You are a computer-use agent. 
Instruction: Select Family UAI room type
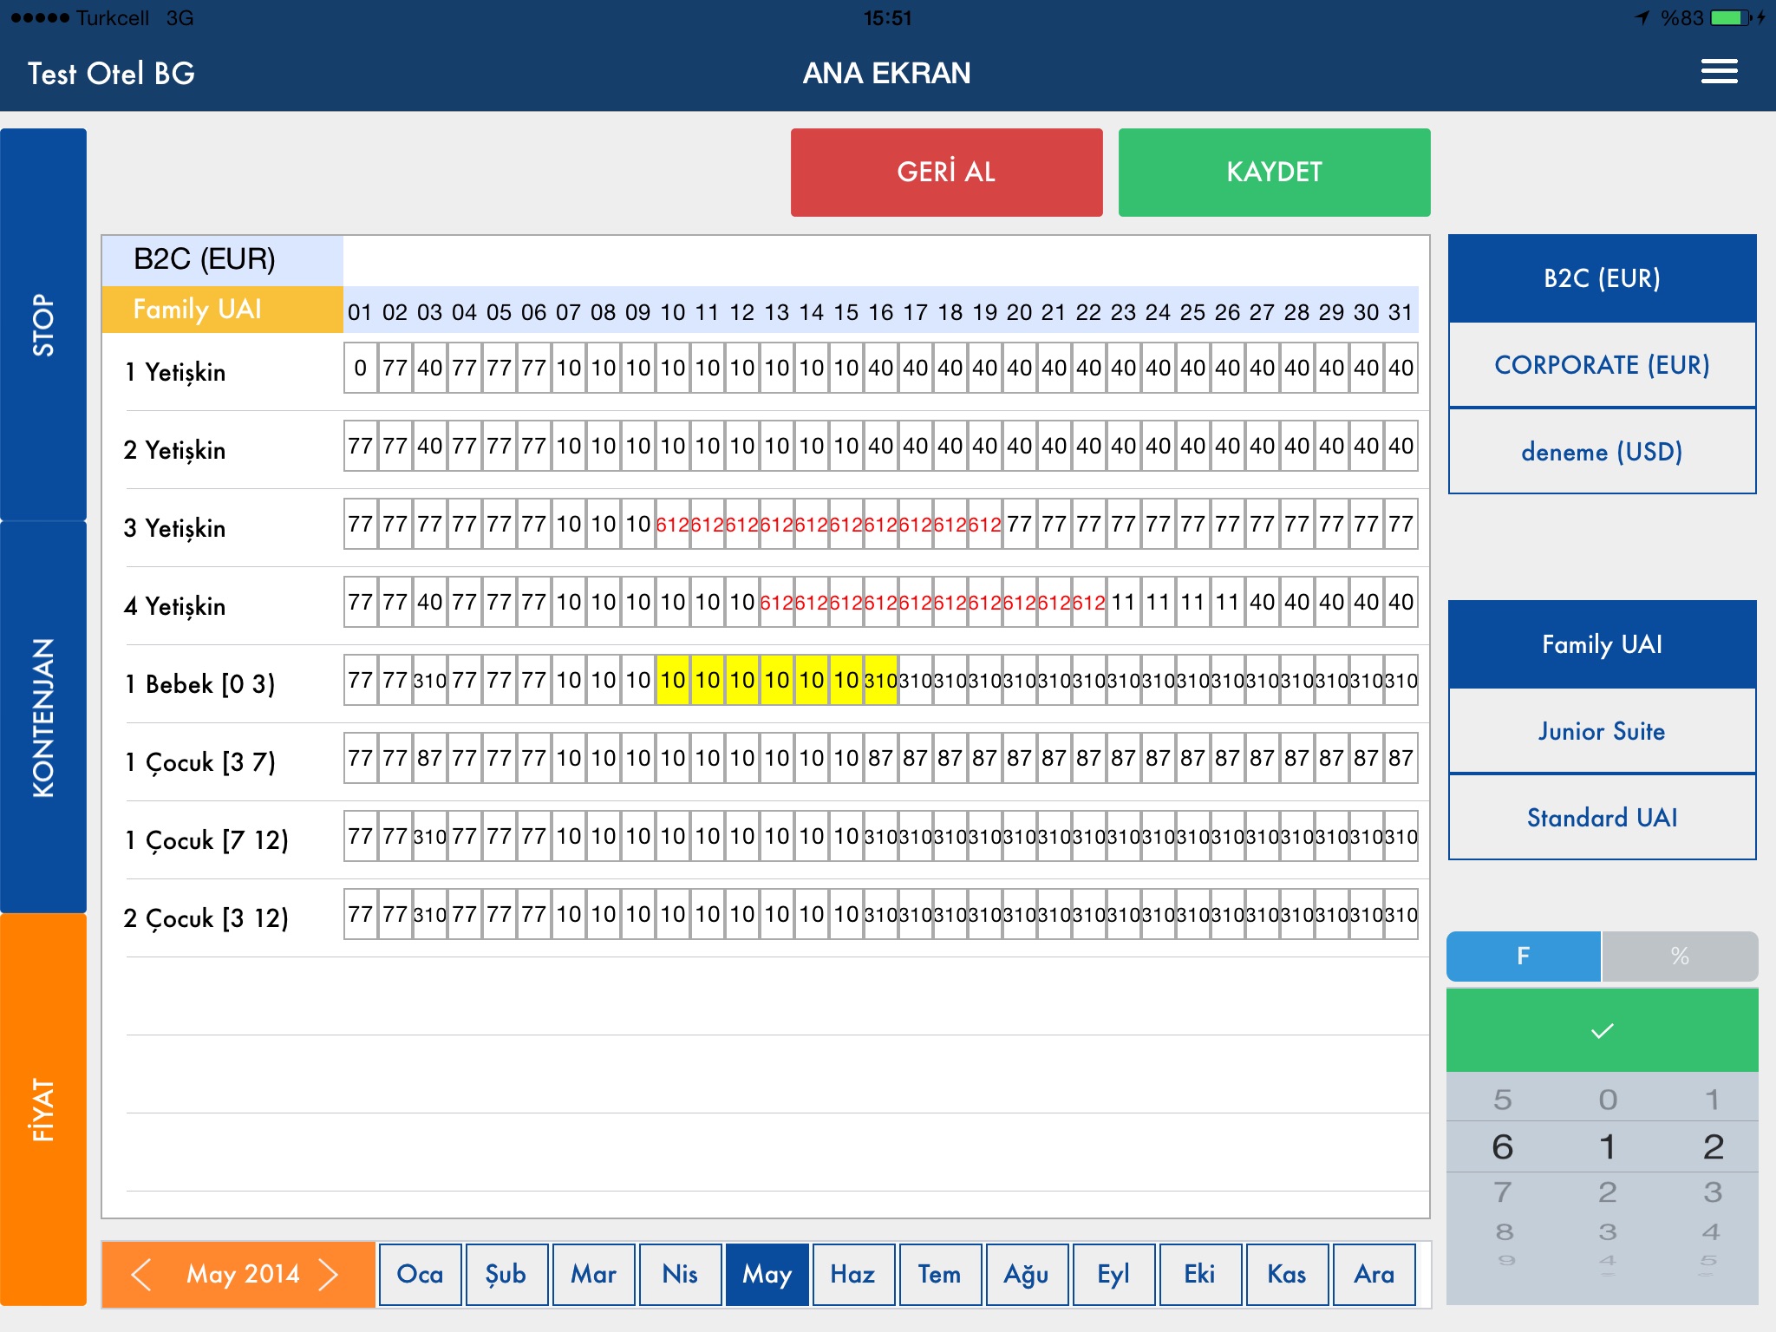1602,644
